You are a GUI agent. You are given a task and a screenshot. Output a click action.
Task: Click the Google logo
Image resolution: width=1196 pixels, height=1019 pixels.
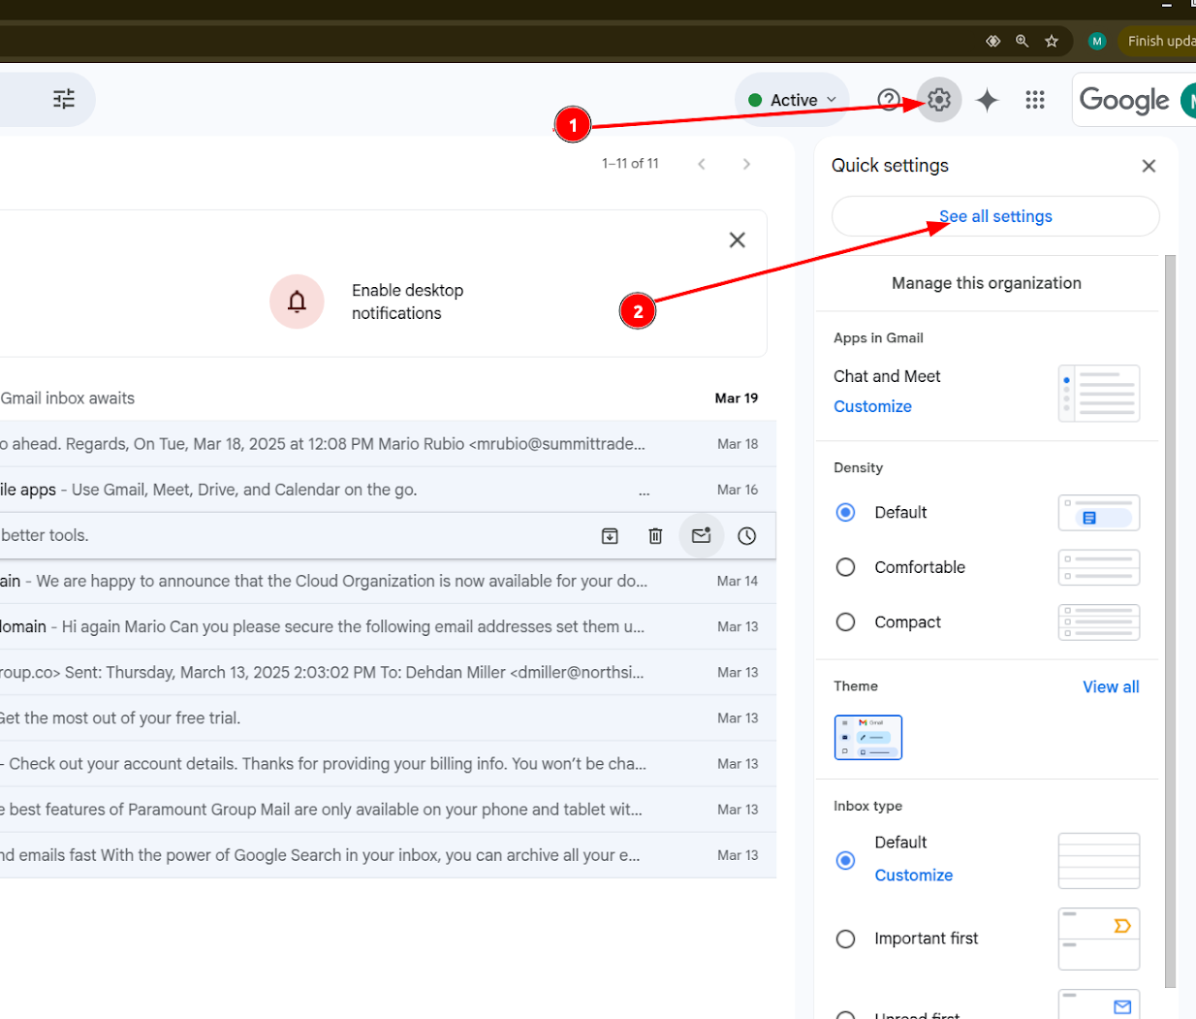click(1124, 100)
